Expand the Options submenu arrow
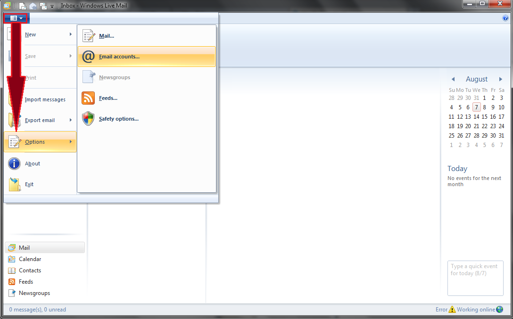The height and width of the screenshot is (319, 513). click(x=71, y=141)
